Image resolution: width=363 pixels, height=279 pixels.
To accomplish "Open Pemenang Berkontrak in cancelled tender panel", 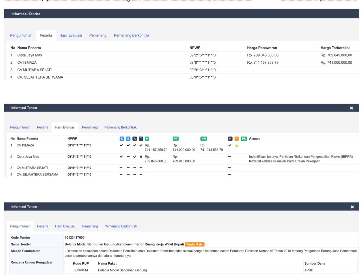I will 121,226.
